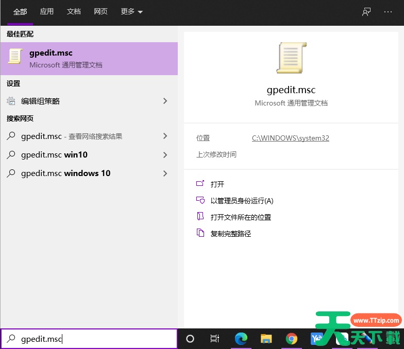Click the 打开 open action
The image size is (404, 349).
(x=217, y=184)
